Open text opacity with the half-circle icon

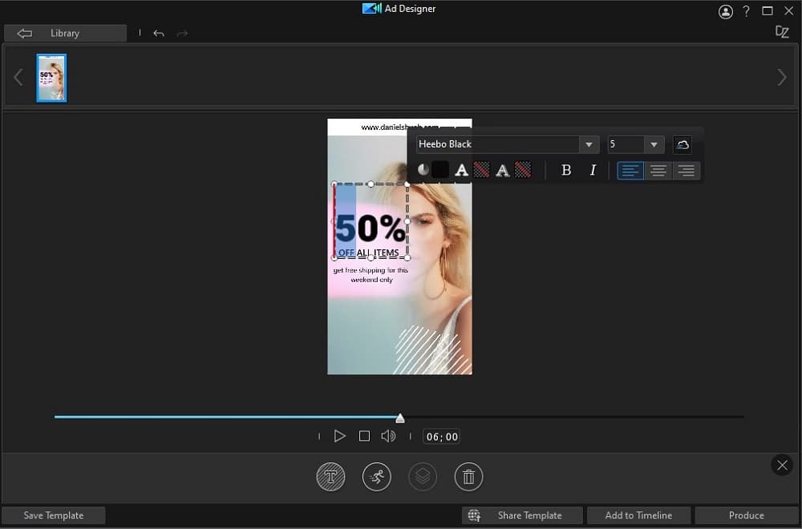pos(425,170)
